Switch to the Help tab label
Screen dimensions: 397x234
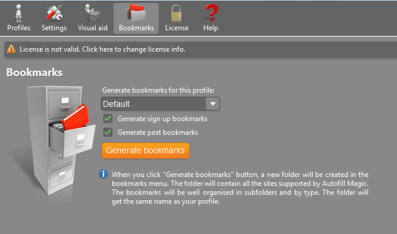pyautogui.click(x=210, y=28)
